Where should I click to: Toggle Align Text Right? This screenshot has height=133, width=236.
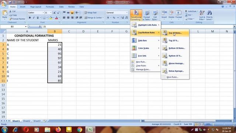point(72,18)
